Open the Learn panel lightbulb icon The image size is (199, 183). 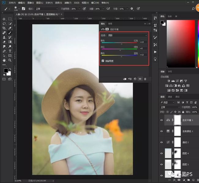tap(155, 59)
